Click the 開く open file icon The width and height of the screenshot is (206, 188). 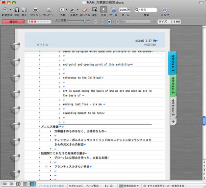pyautogui.click(x=24, y=10)
